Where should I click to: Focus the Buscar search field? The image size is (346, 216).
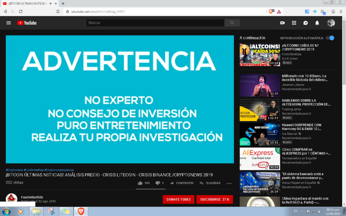tap(155, 23)
